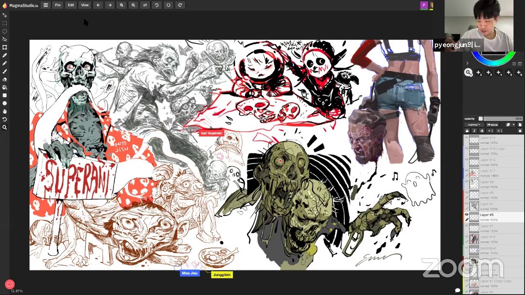Viewport: 525px width, 295px height.
Task: Toggle visibility of Layer #10
Action: (x=466, y=159)
